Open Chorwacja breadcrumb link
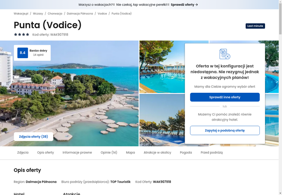Viewport: 282px width, 195px height. 55,13
